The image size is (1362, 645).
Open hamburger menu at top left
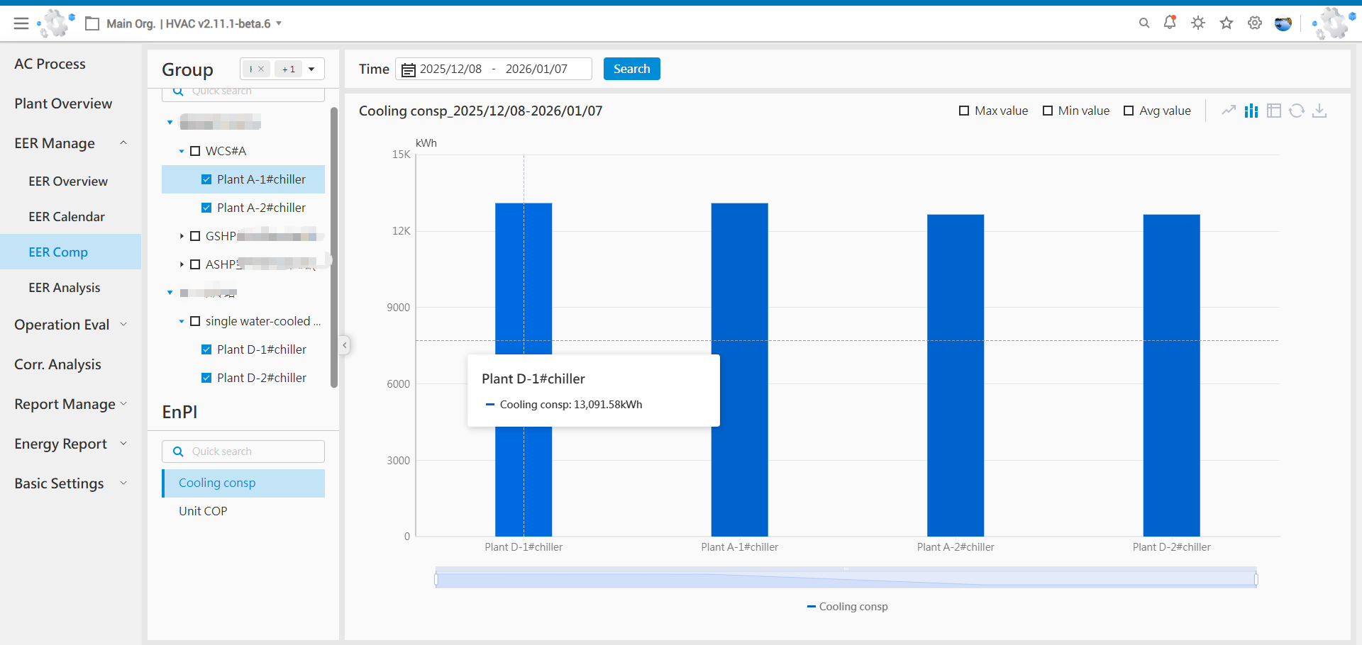click(21, 23)
